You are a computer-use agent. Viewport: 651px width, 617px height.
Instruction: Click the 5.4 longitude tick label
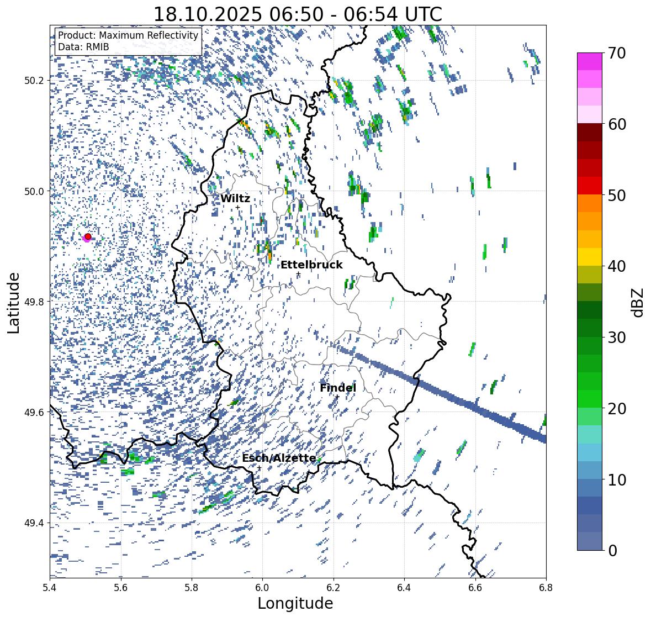coord(50,588)
